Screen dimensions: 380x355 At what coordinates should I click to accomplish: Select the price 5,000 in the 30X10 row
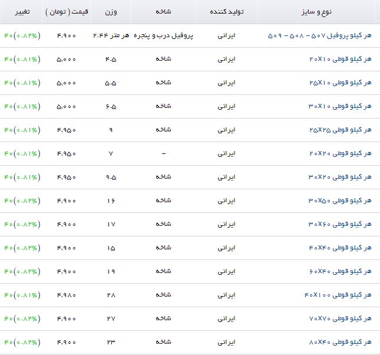pyautogui.click(x=67, y=107)
